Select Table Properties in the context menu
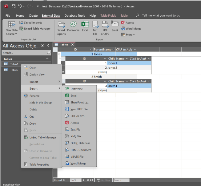This screenshot has width=201, height=186. (x=42, y=164)
